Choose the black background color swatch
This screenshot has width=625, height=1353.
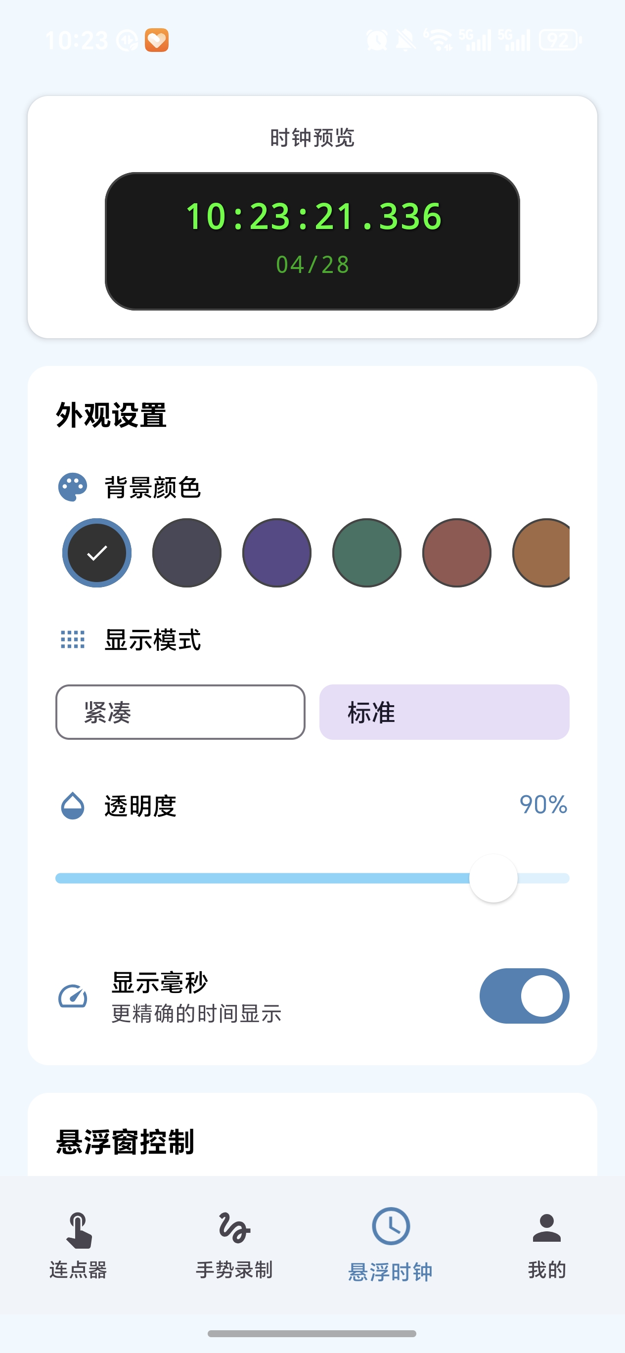[x=97, y=552]
